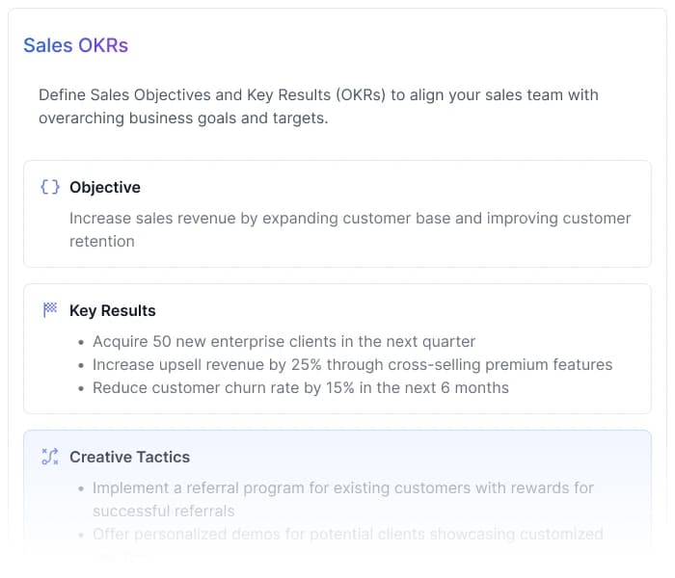
Task: Click the bullet dot before "Acquire 50 new"
Action: click(x=80, y=342)
